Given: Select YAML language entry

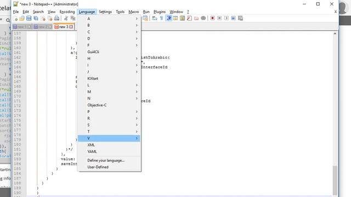Looking at the screenshot, I should click(x=109, y=152).
